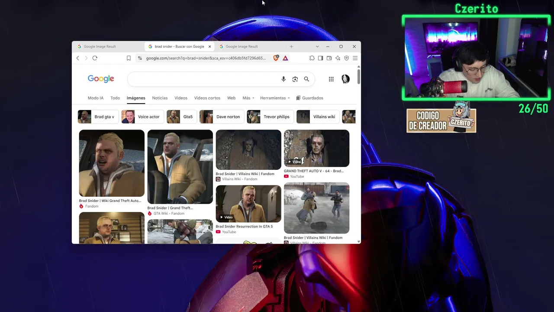Switch to the first Google Image Result tab
The height and width of the screenshot is (312, 554).
point(108,46)
